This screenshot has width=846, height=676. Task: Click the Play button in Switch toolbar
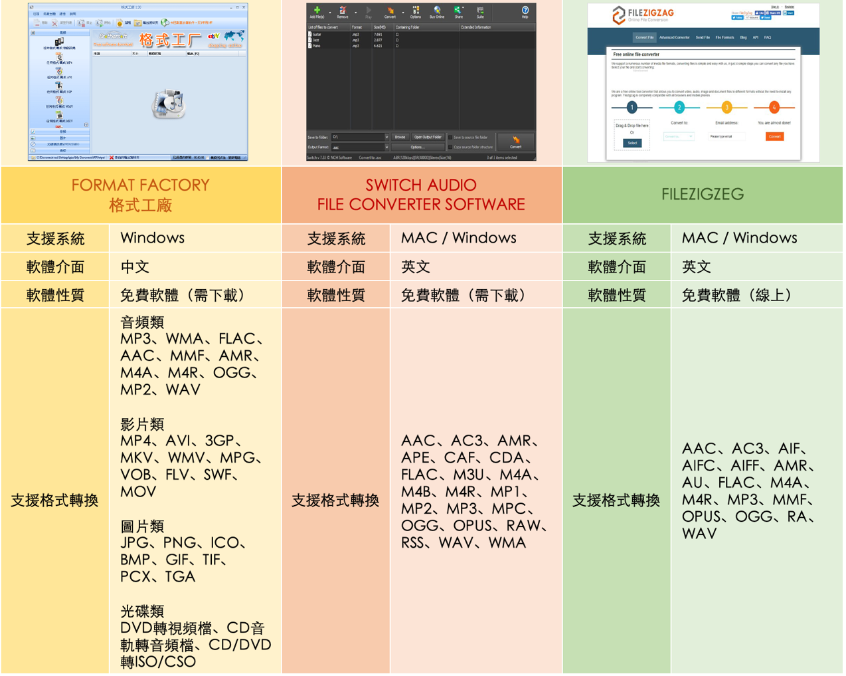369,12
